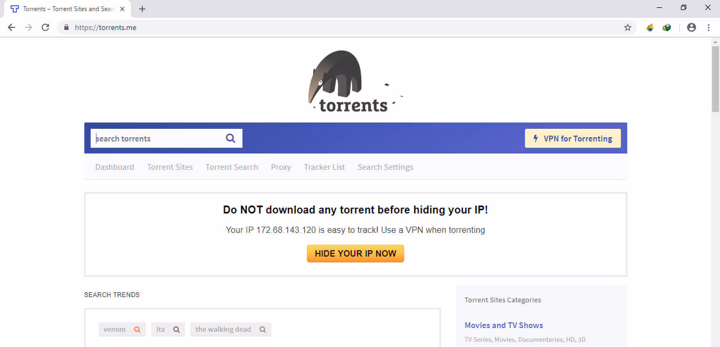Open the Dashboard menu item

[114, 167]
